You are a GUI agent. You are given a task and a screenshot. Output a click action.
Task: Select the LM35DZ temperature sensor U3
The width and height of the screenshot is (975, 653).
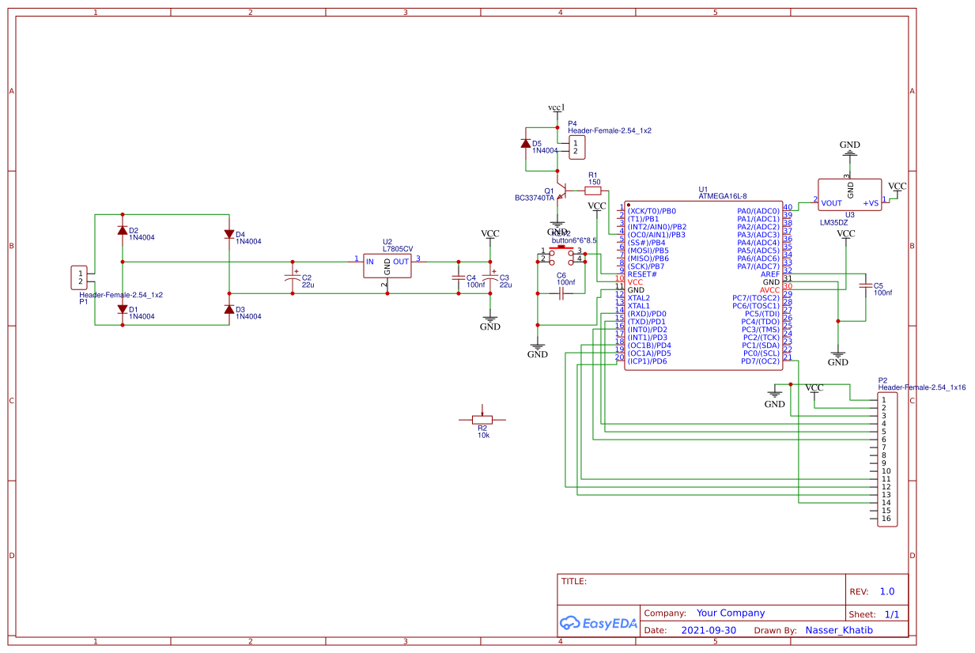(x=850, y=195)
